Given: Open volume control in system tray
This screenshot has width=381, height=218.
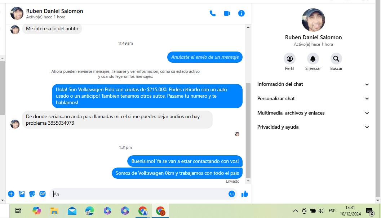Looking at the screenshot, I should coord(321,211).
